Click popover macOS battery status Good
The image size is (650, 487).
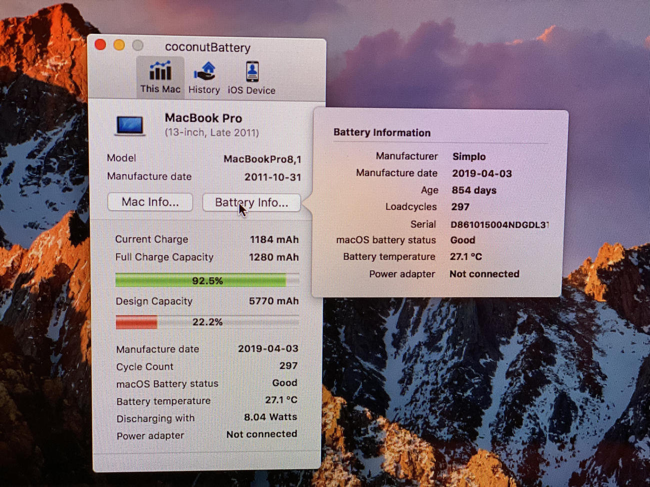(462, 240)
